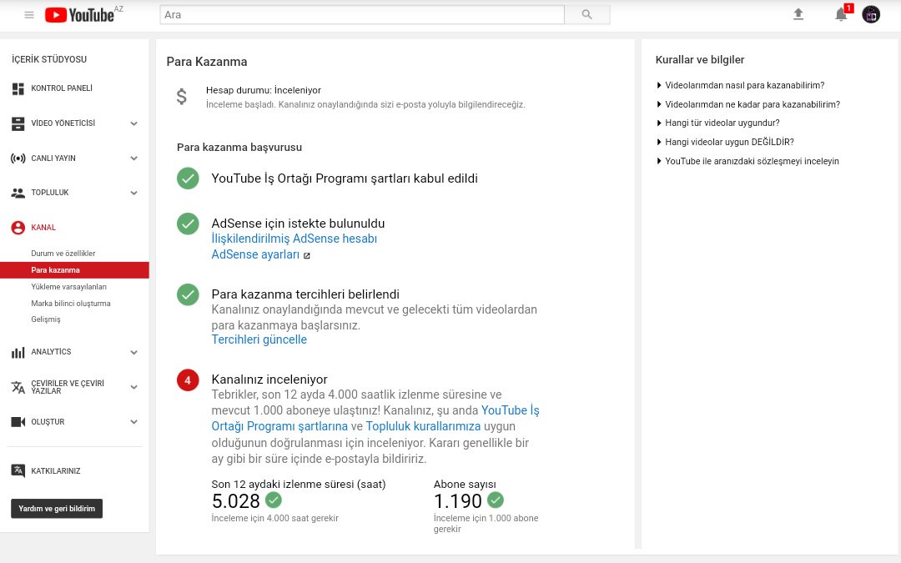
Task: Open the KANAL menu label
Action: (43, 228)
